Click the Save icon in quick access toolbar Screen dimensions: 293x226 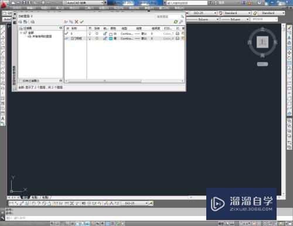25,3
